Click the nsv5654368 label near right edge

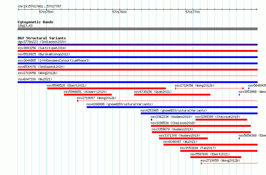[252, 135]
